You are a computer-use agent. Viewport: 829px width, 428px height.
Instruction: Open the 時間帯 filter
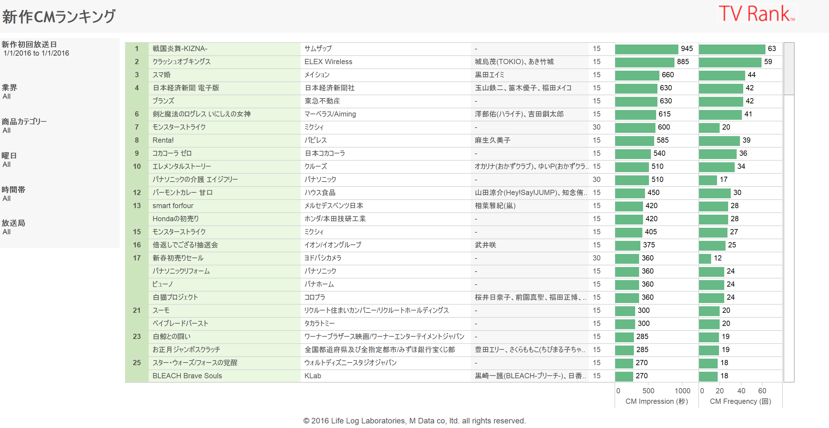tap(7, 199)
